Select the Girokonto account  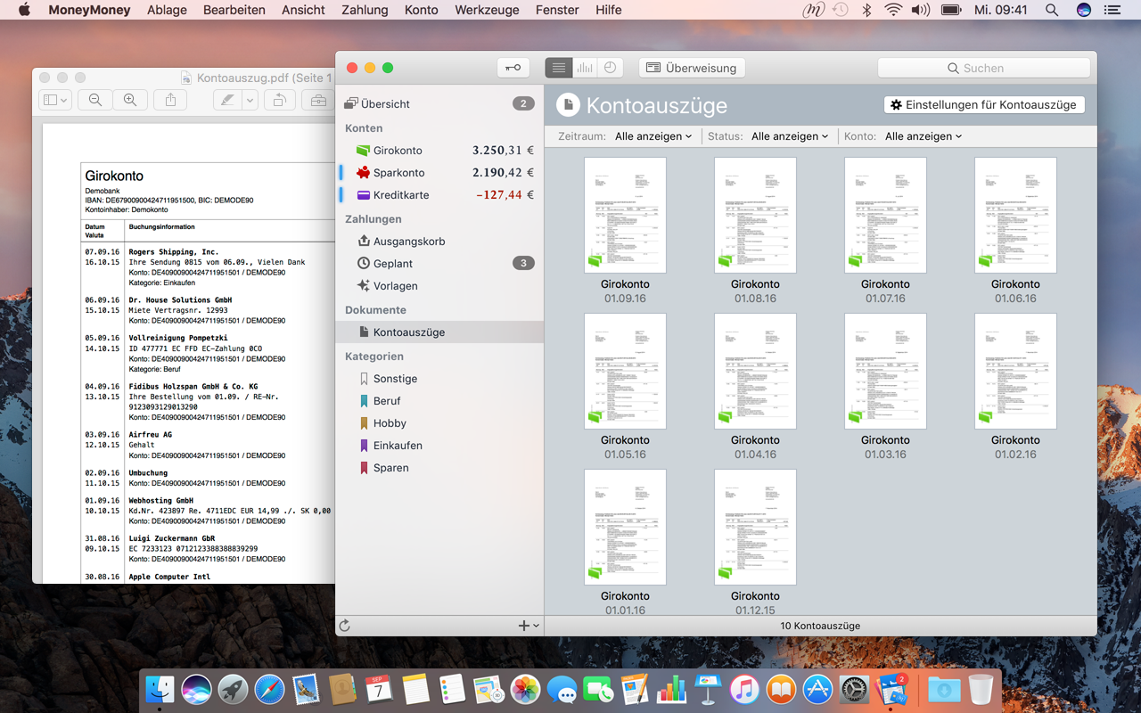439,151
